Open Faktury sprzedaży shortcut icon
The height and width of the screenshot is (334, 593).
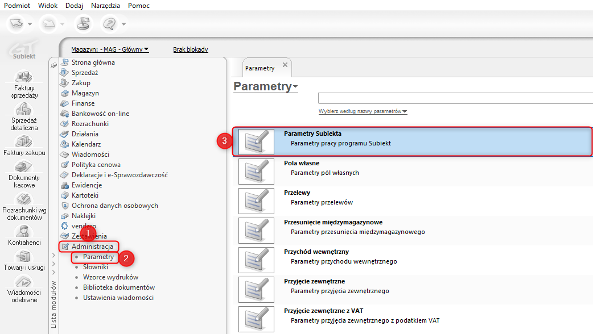[x=23, y=77]
